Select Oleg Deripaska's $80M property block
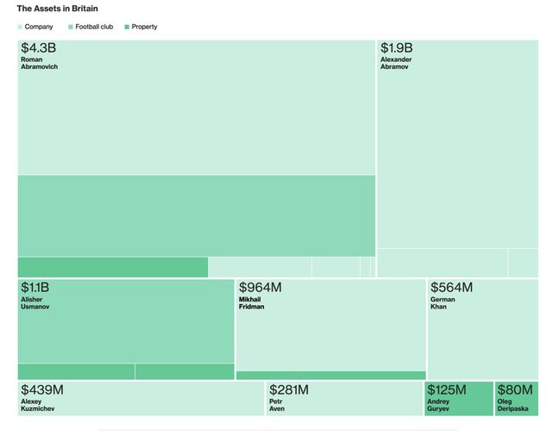Viewport: 552px width, 435px height. (x=517, y=399)
